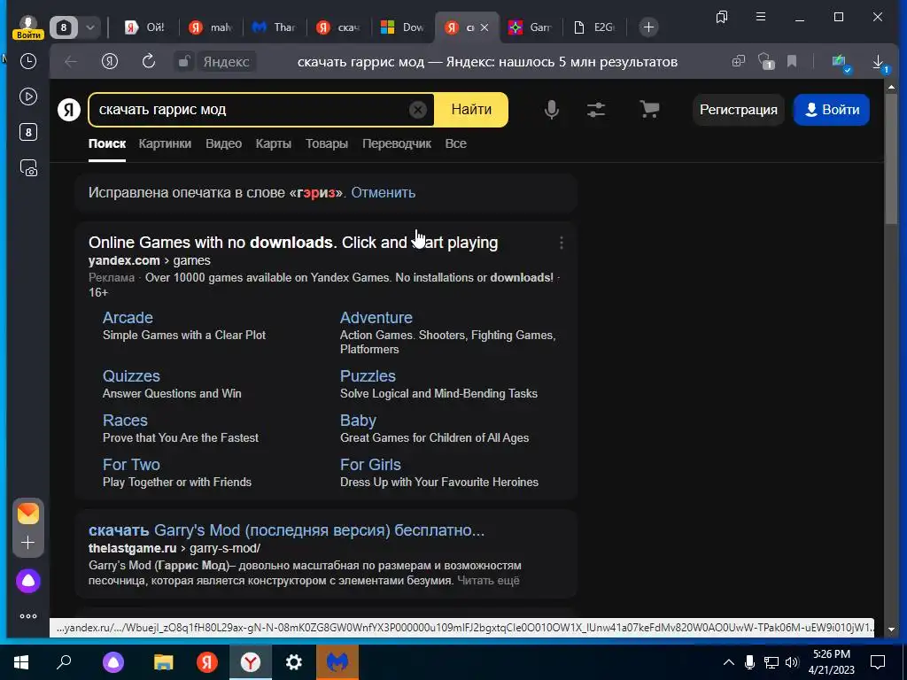This screenshot has height=680, width=907.
Task: Expand the tab group dropdown arrow
Action: click(x=90, y=27)
